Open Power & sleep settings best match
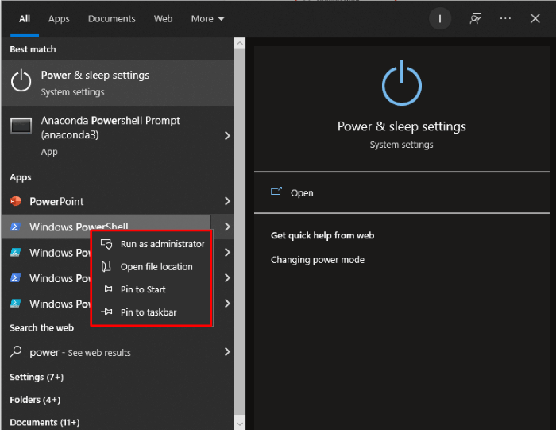The image size is (556, 430). [x=118, y=83]
